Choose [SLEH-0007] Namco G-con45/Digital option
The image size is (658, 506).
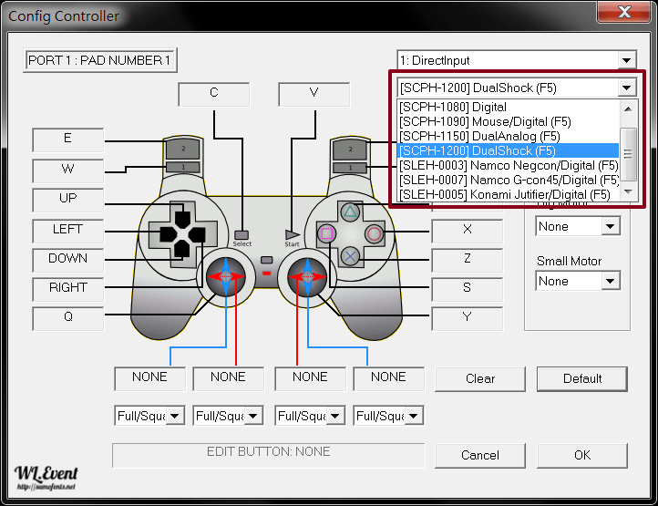508,180
